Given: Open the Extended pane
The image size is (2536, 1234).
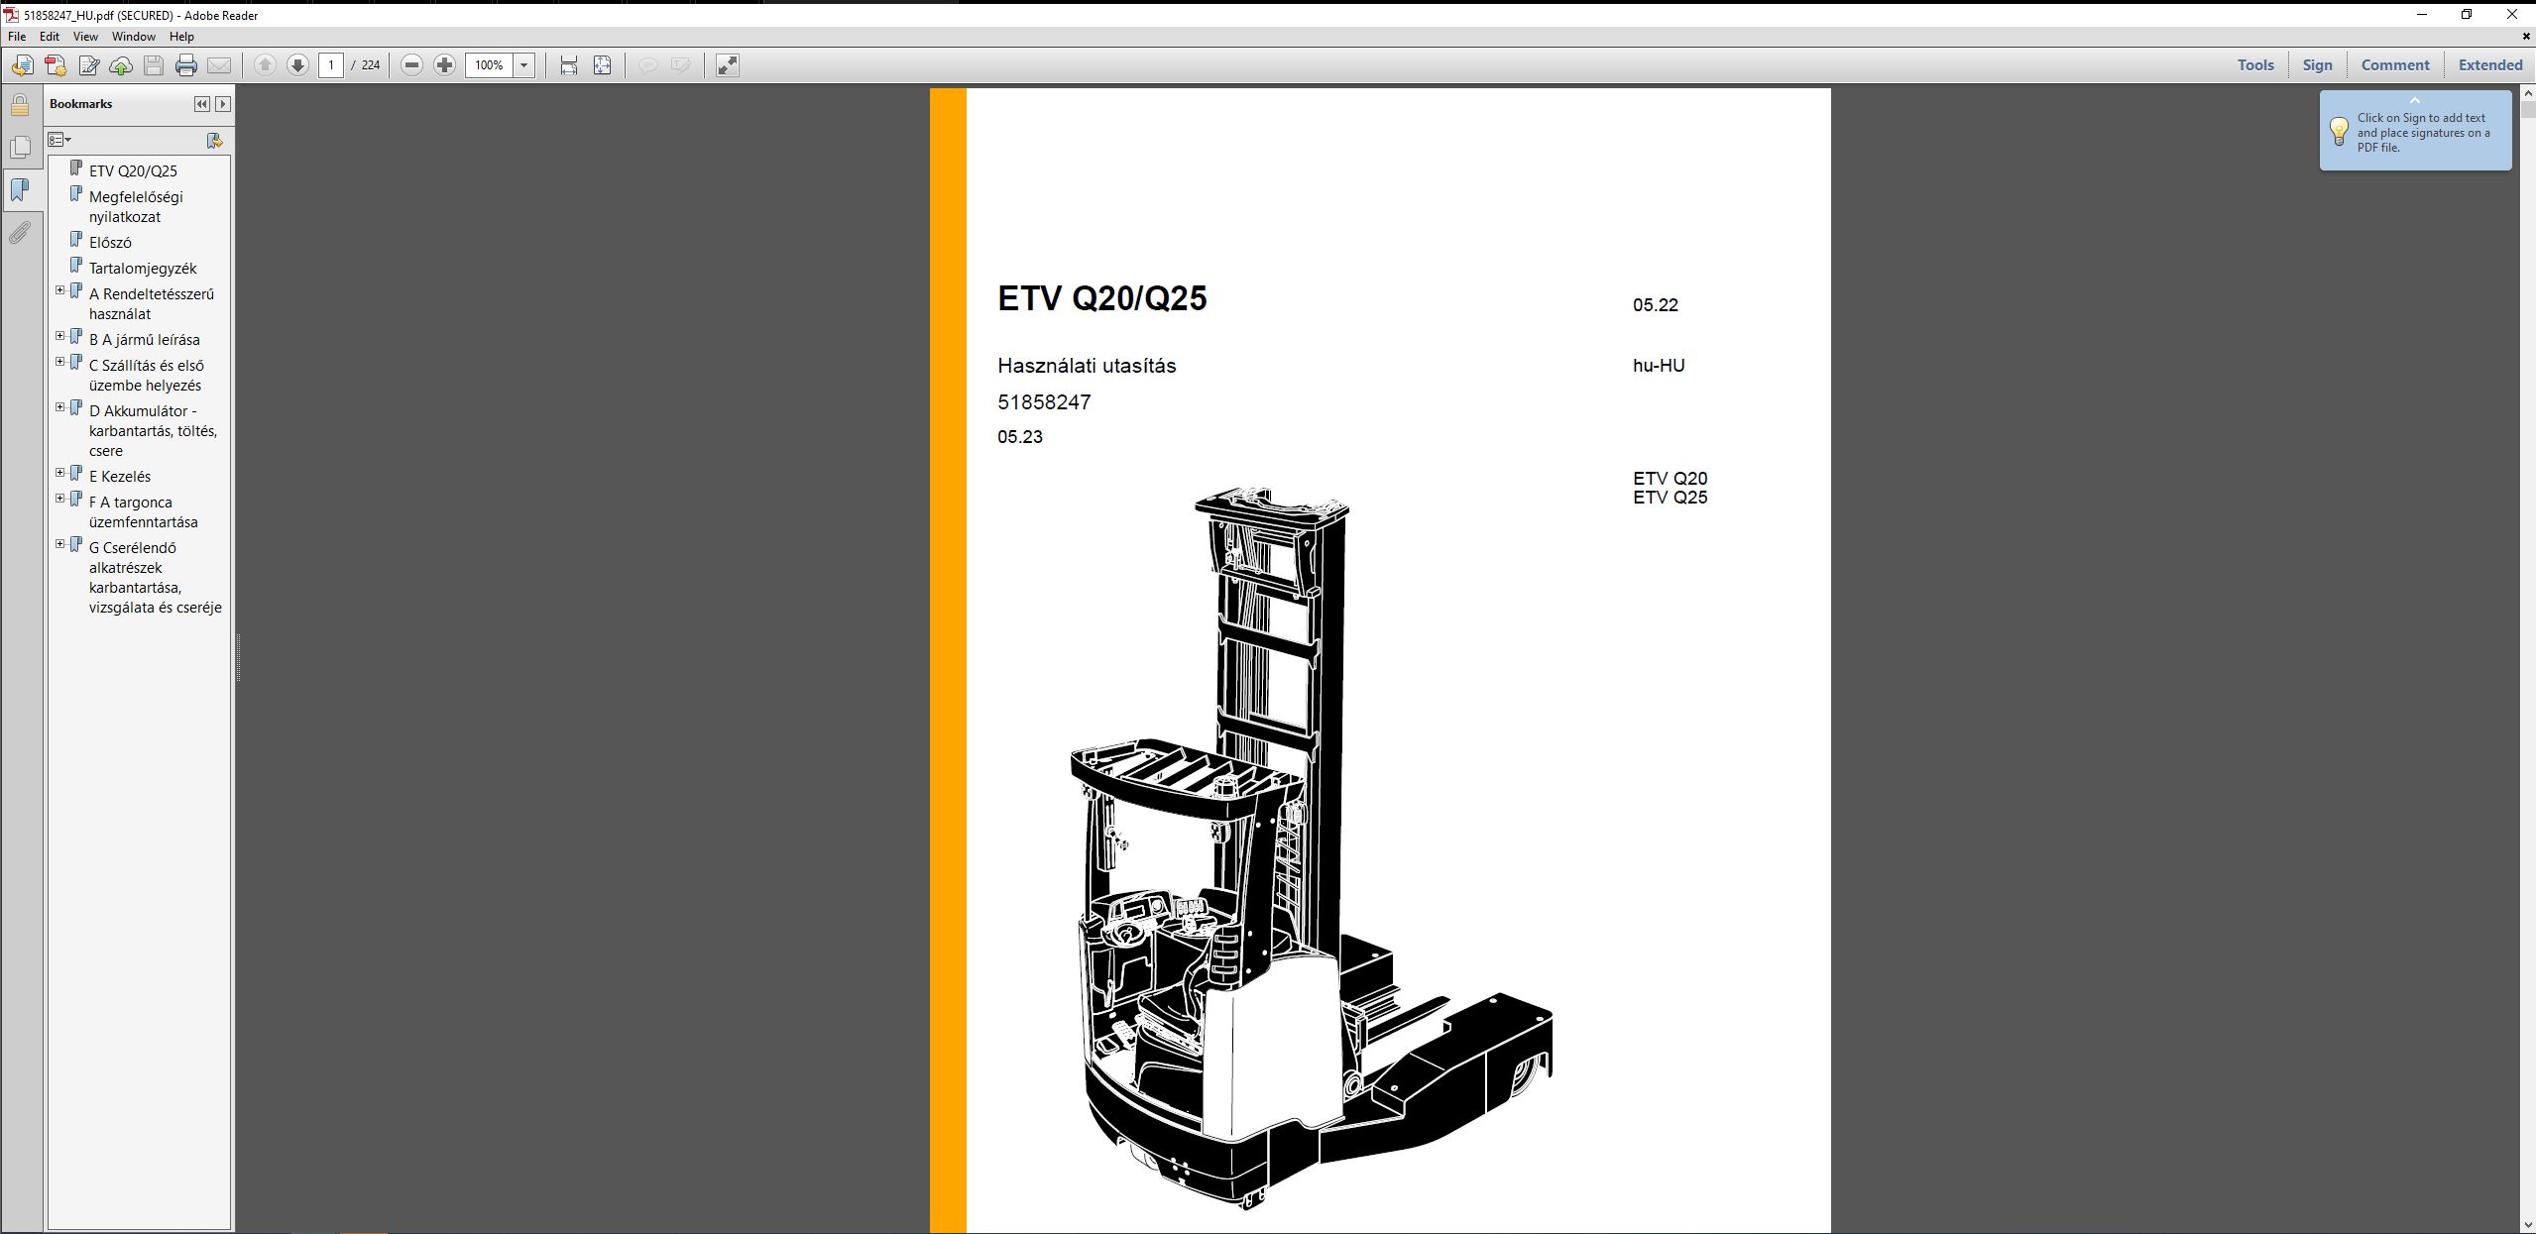Looking at the screenshot, I should tap(2490, 65).
